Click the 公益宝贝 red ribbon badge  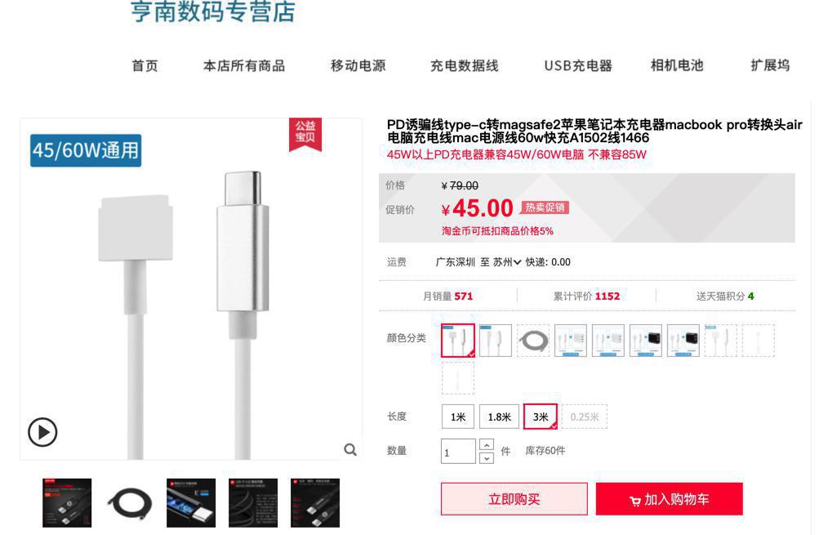(x=305, y=133)
